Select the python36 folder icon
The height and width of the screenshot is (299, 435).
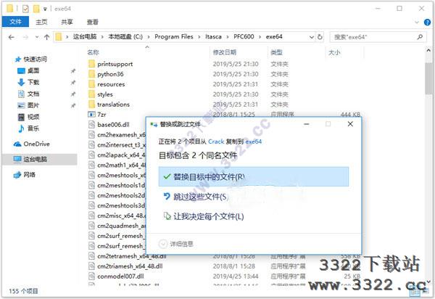coord(91,74)
